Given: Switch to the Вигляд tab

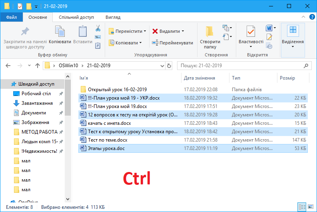Looking at the screenshot, I should [x=113, y=17].
